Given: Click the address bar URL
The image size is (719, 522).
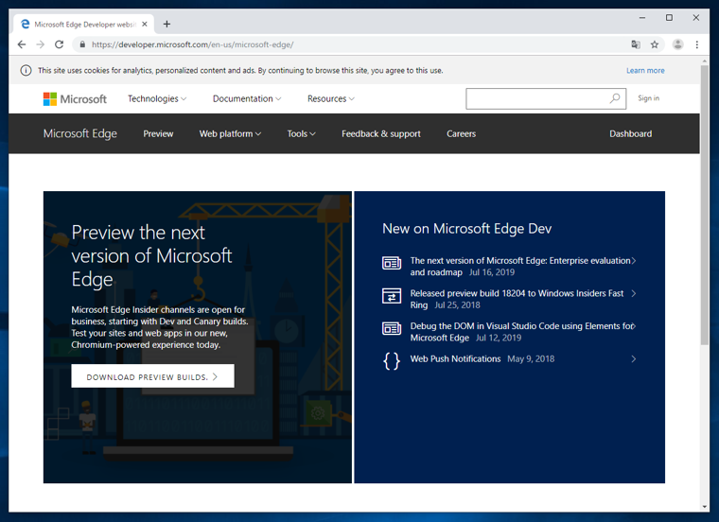Looking at the screenshot, I should (193, 44).
